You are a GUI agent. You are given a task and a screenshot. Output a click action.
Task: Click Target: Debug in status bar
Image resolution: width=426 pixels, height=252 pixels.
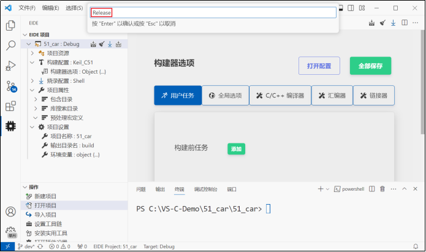(x=159, y=246)
